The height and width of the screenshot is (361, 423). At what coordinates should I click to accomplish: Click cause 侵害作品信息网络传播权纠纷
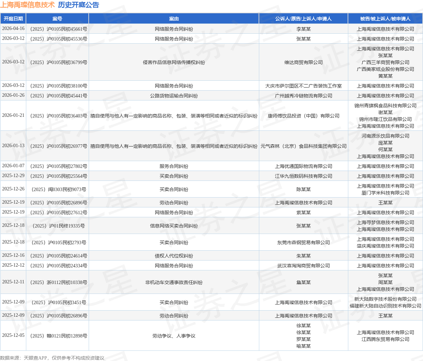(x=174, y=63)
